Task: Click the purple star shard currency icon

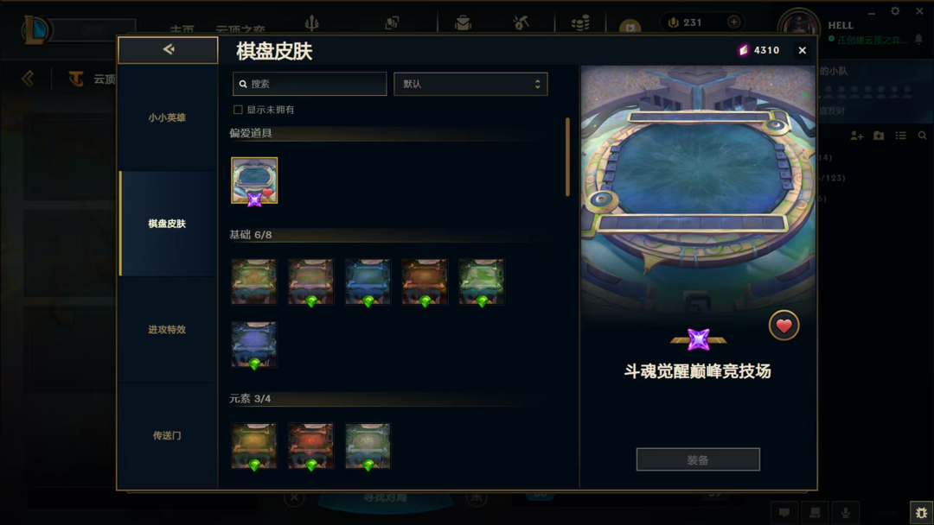Action: tap(743, 51)
